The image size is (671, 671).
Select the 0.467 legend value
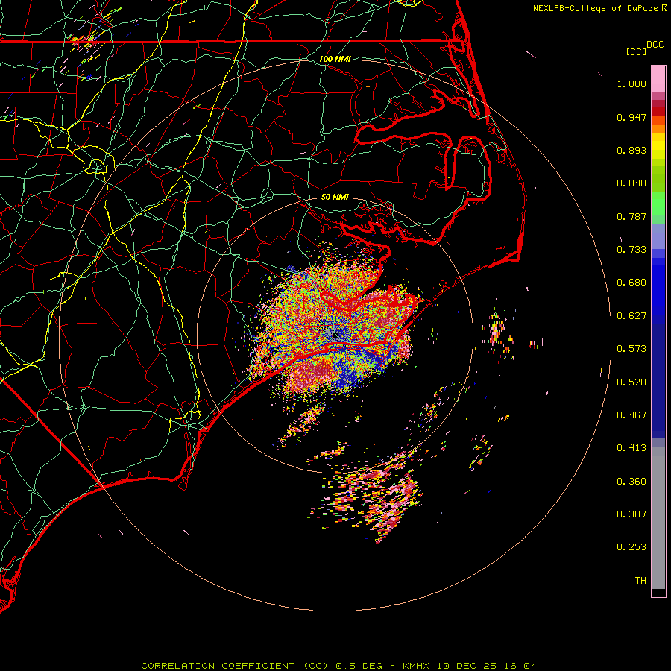coord(631,415)
